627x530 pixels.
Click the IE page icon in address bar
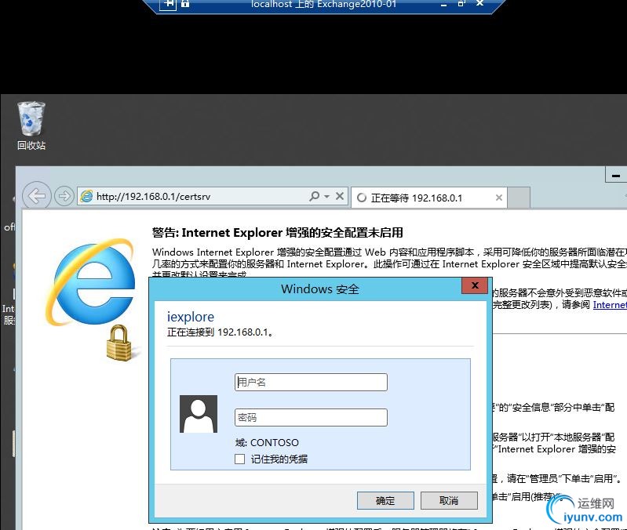click(86, 196)
